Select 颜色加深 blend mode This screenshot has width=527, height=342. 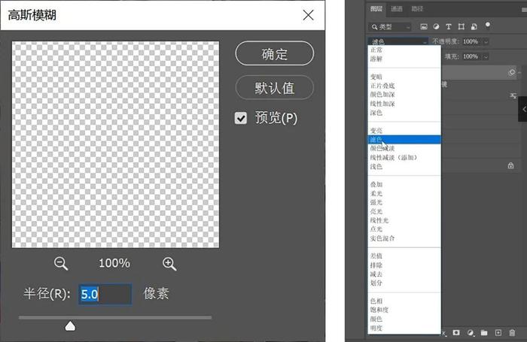pyautogui.click(x=382, y=95)
